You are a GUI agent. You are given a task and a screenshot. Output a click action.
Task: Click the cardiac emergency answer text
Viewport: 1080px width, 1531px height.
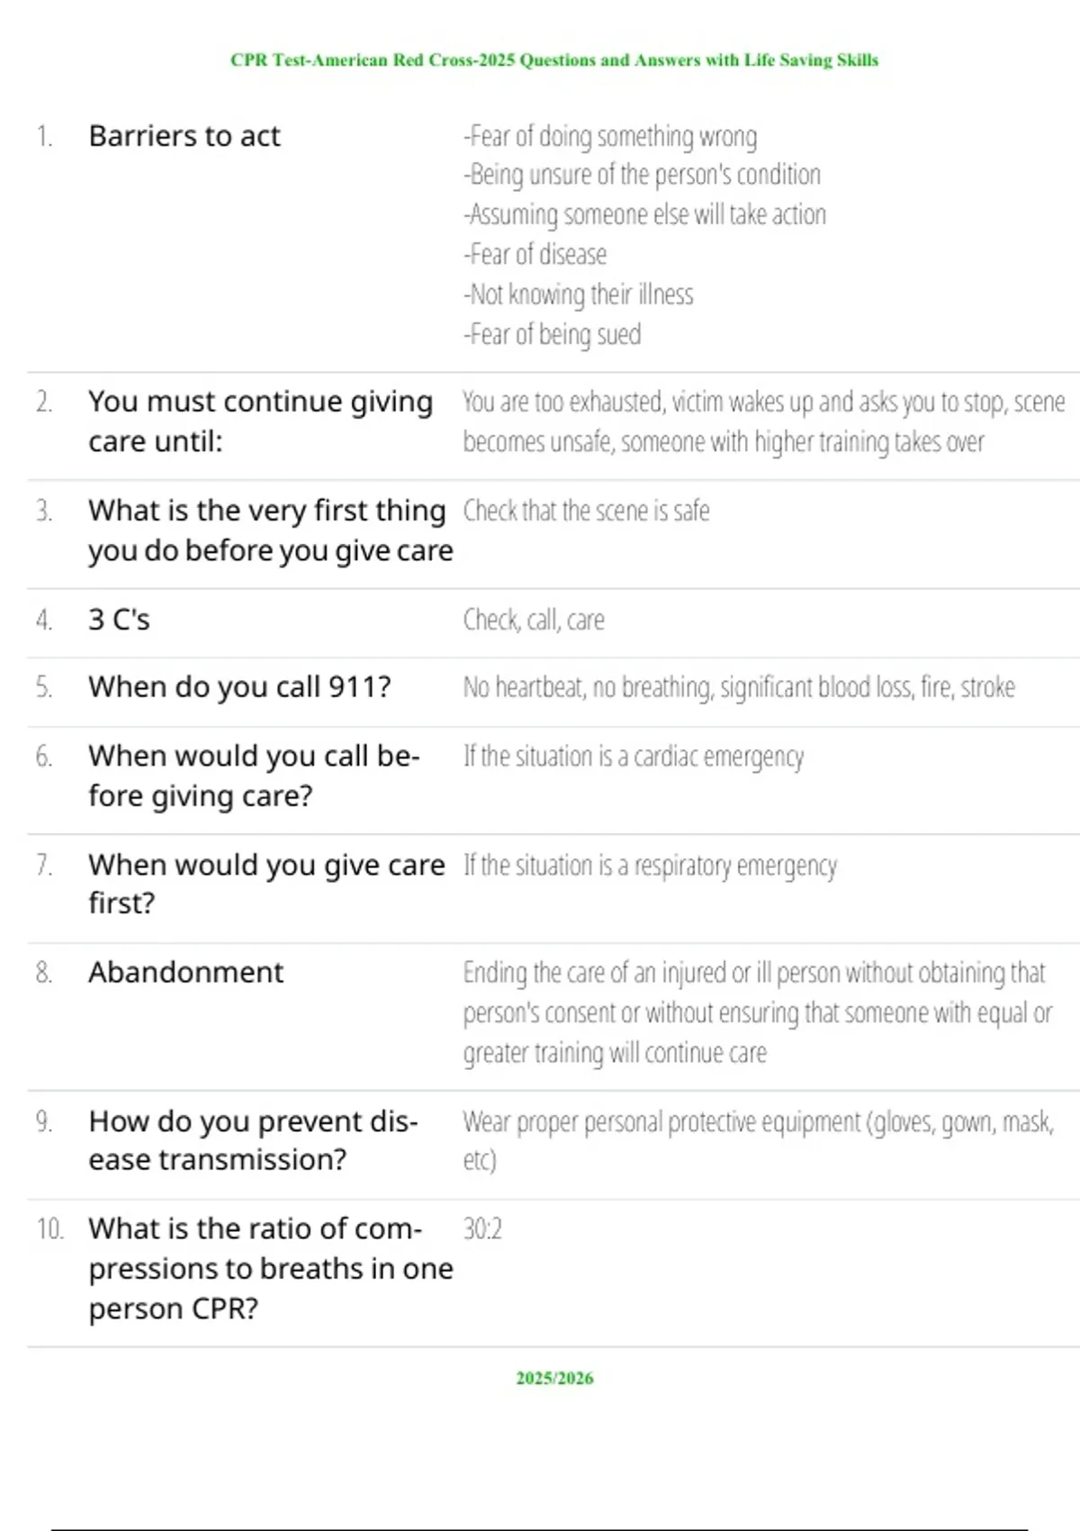click(634, 756)
